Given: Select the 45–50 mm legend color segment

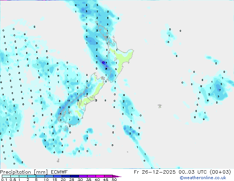Looking at the screenshot, I should click(x=109, y=176).
